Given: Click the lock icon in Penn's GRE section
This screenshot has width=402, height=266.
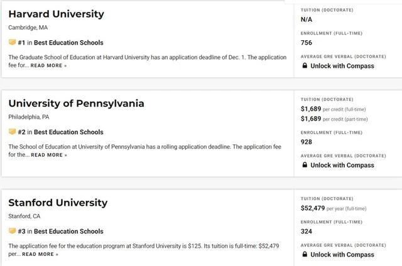Looking at the screenshot, I should pos(305,165).
